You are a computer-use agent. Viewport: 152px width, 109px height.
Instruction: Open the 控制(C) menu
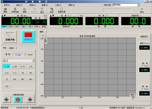click(x=32, y=5)
